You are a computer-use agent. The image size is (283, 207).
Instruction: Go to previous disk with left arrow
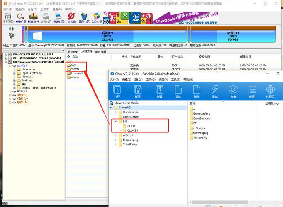point(10,29)
